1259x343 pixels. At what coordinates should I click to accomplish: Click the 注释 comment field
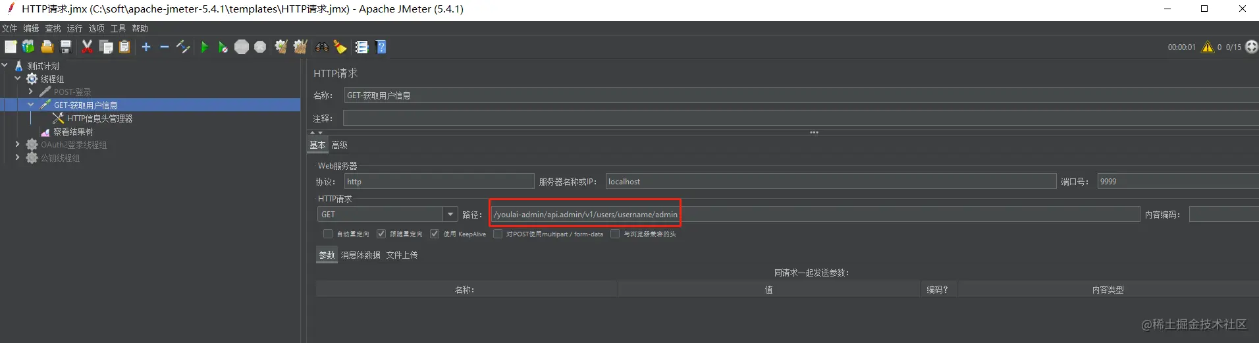[801, 119]
